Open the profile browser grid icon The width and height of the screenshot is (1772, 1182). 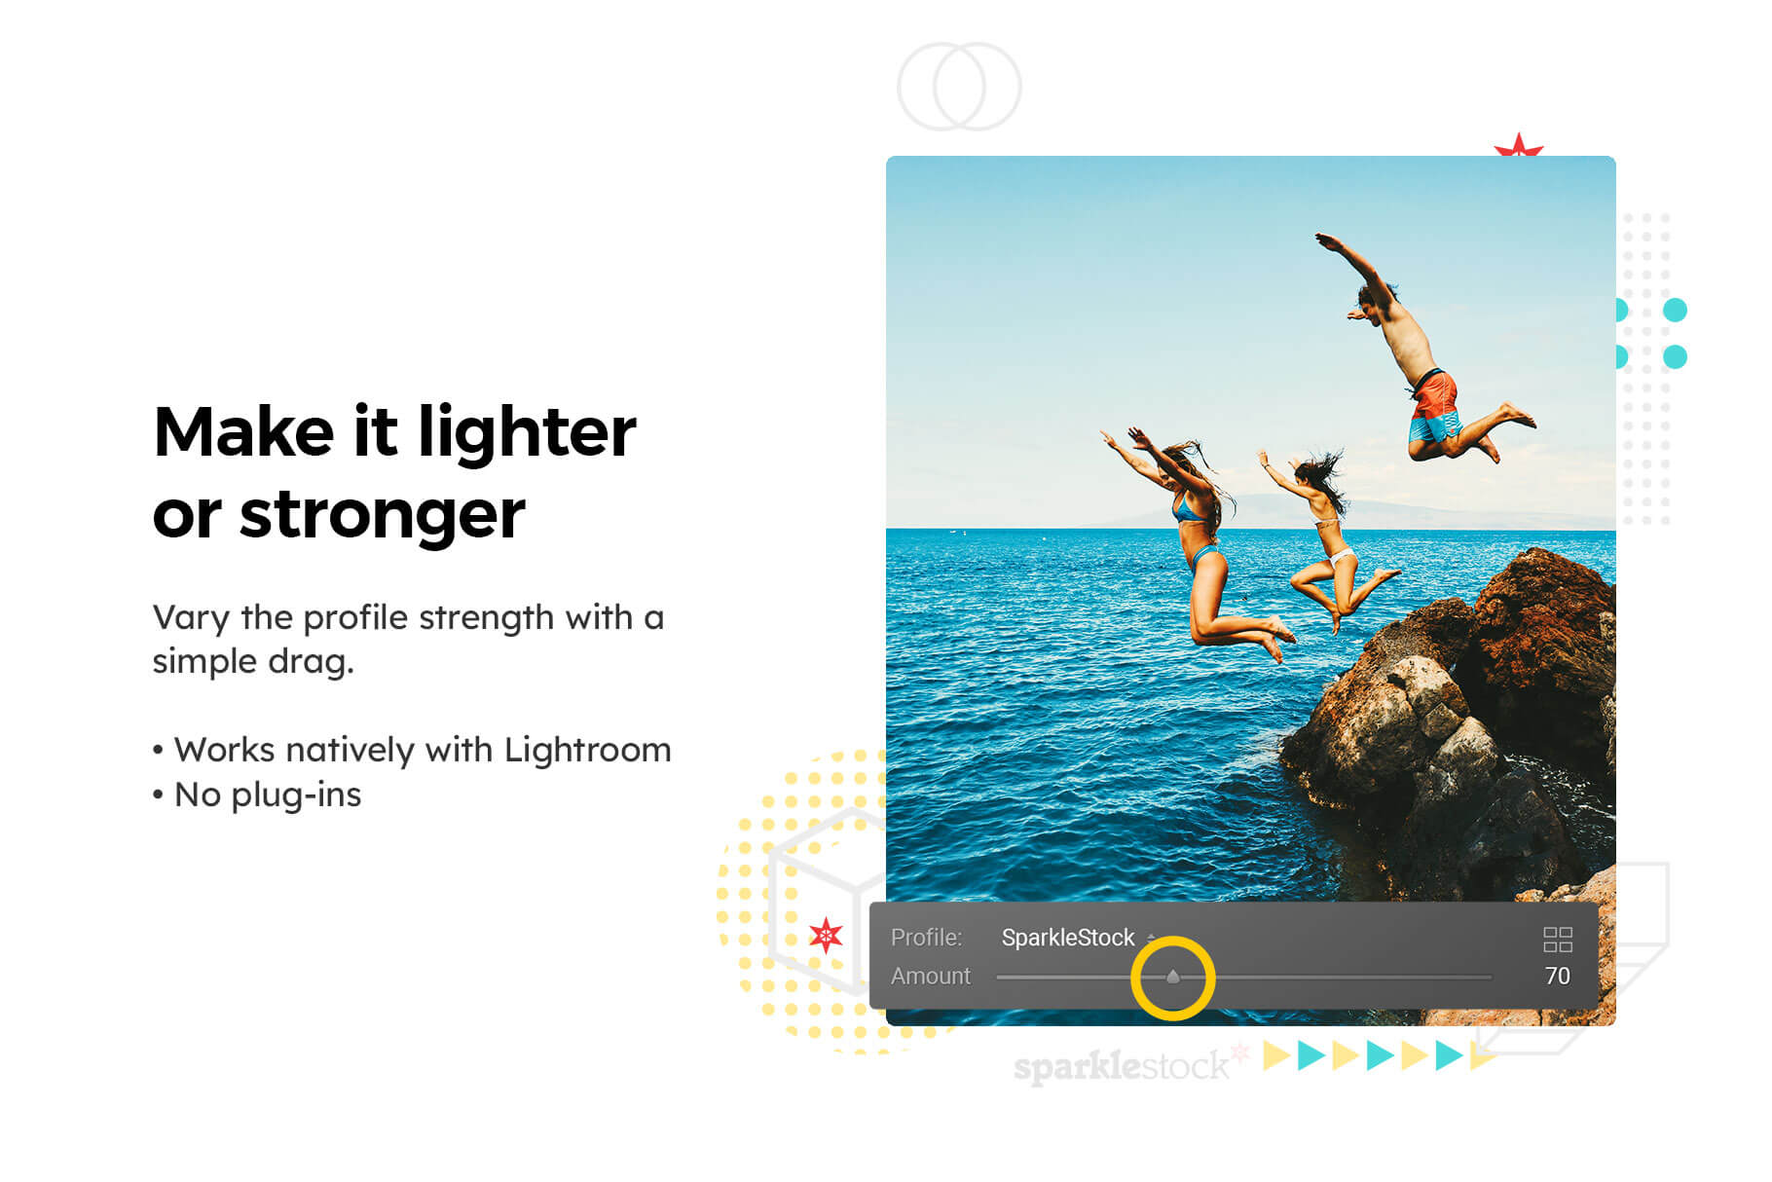click(1558, 940)
